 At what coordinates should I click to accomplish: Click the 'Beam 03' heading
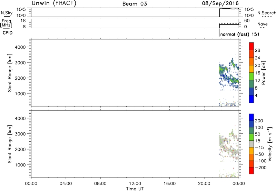tap(135, 4)
